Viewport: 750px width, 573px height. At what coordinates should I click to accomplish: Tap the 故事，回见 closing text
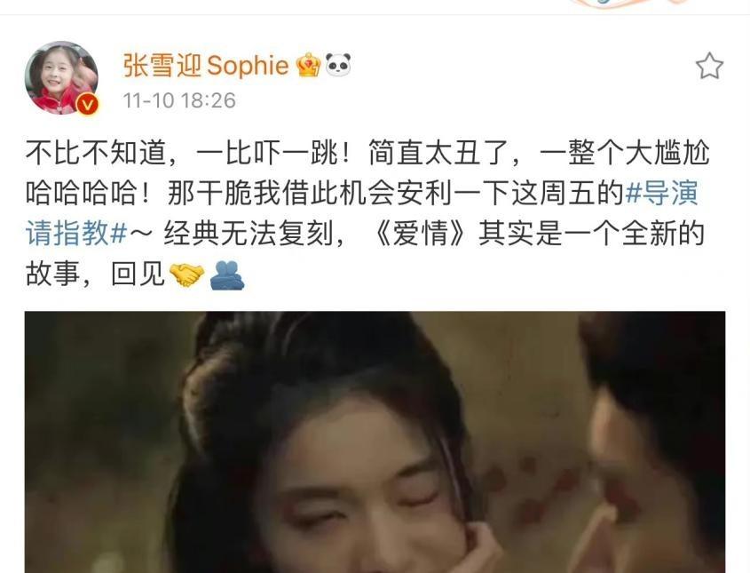click(95, 275)
